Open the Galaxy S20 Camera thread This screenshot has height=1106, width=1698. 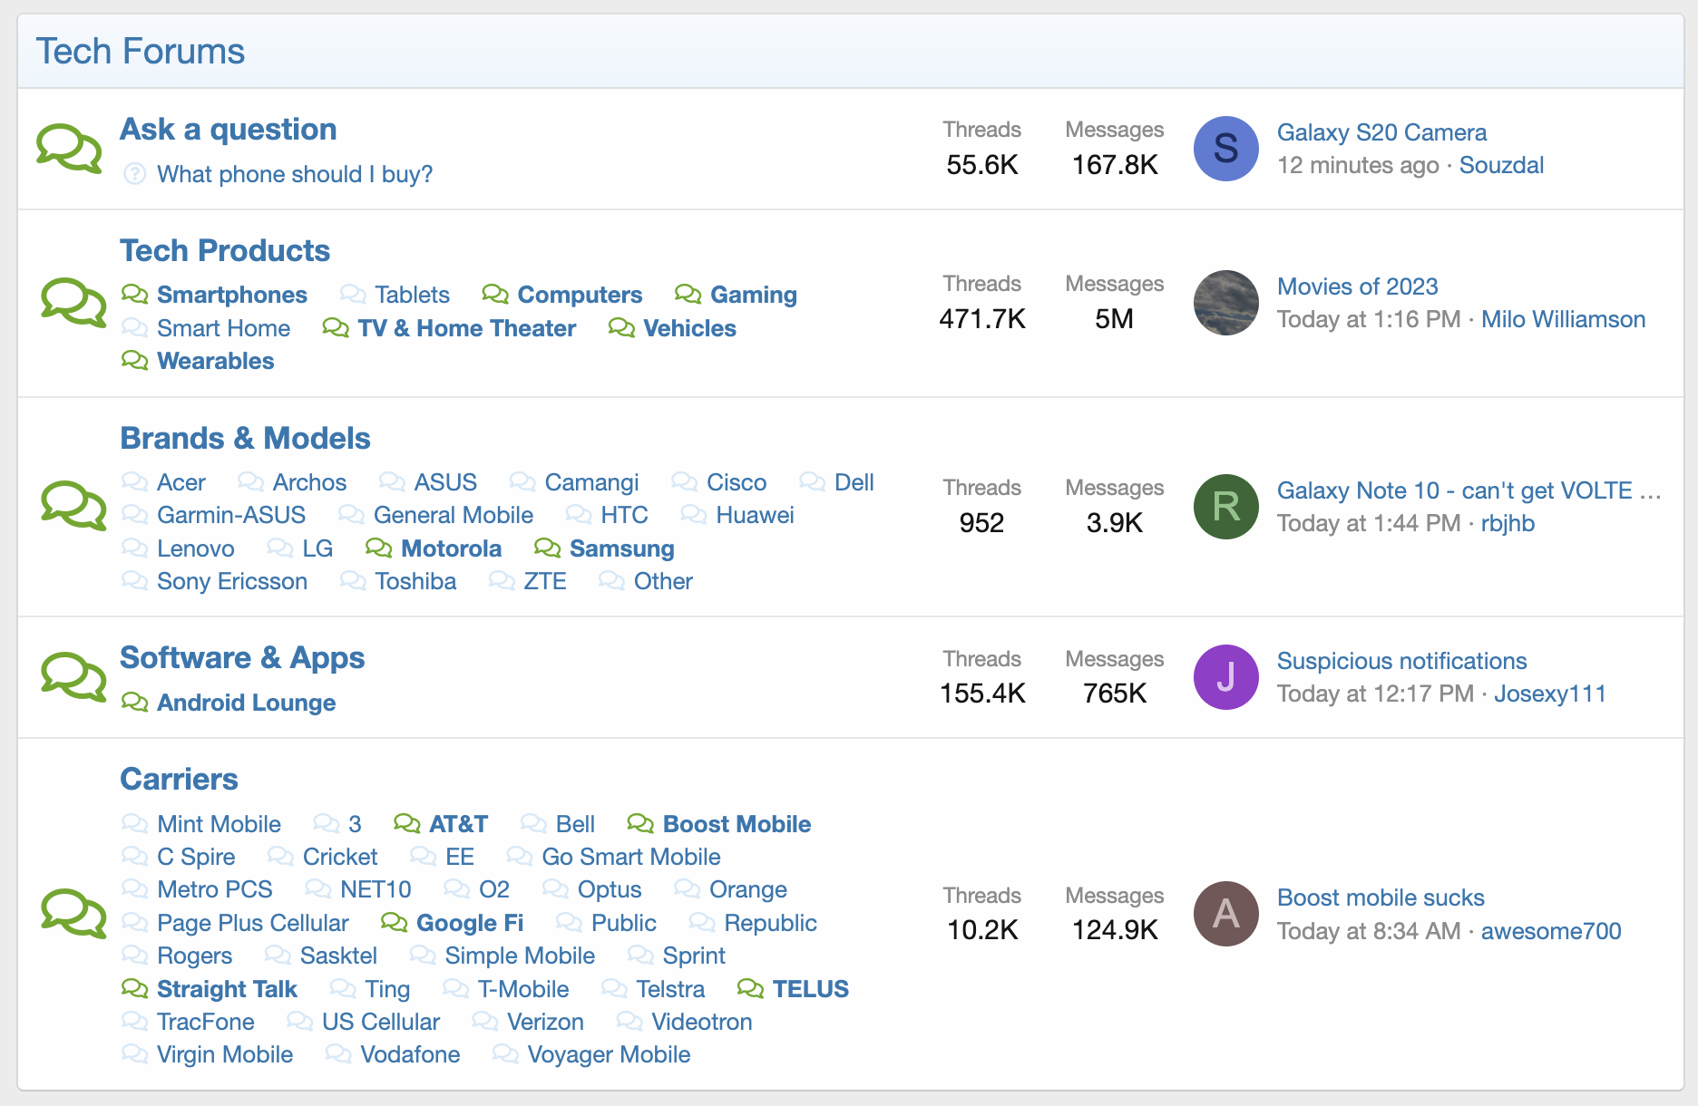tap(1381, 132)
